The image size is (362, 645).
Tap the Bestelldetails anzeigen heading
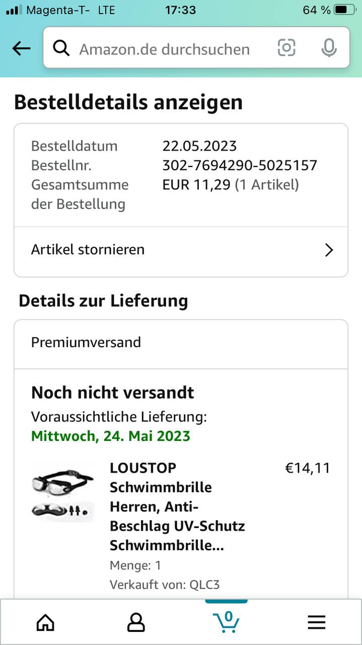point(128,102)
